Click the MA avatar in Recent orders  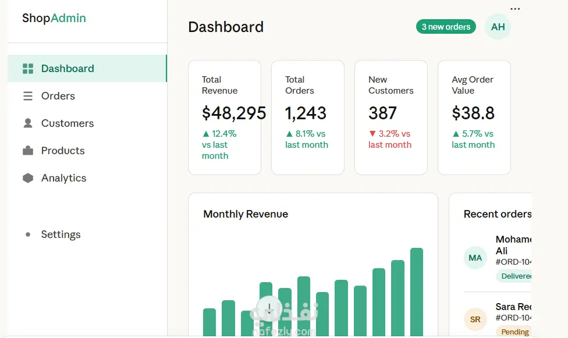coord(475,258)
